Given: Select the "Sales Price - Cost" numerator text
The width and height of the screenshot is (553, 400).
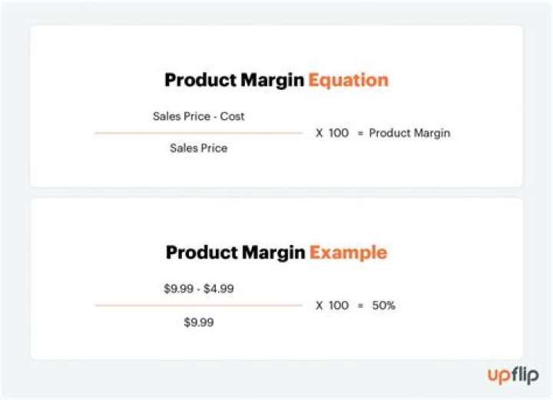Looking at the screenshot, I should point(199,116).
